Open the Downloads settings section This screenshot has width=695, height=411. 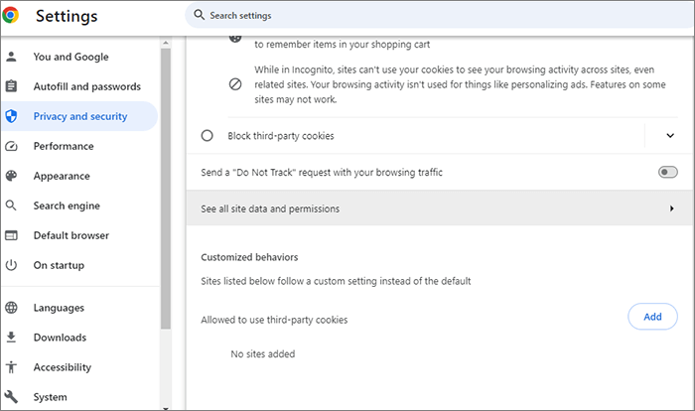pos(60,338)
